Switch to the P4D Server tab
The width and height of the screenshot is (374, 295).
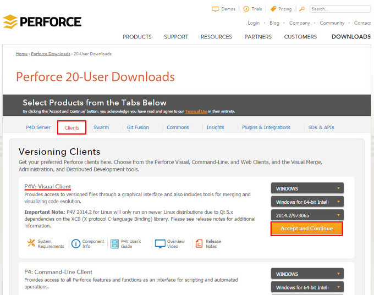38,127
